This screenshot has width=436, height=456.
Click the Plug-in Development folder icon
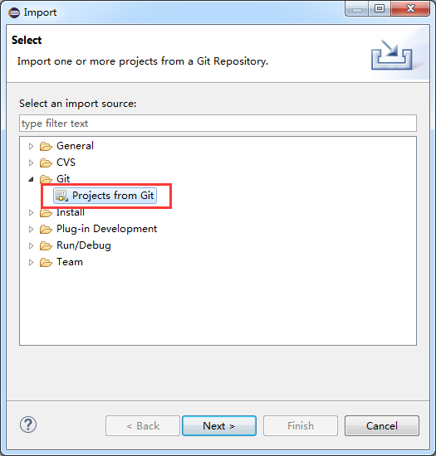(x=46, y=229)
